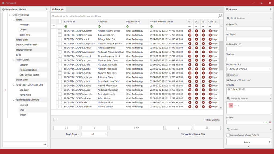Go to the next page with >
The width and height of the screenshot is (274, 154).
(178, 128)
